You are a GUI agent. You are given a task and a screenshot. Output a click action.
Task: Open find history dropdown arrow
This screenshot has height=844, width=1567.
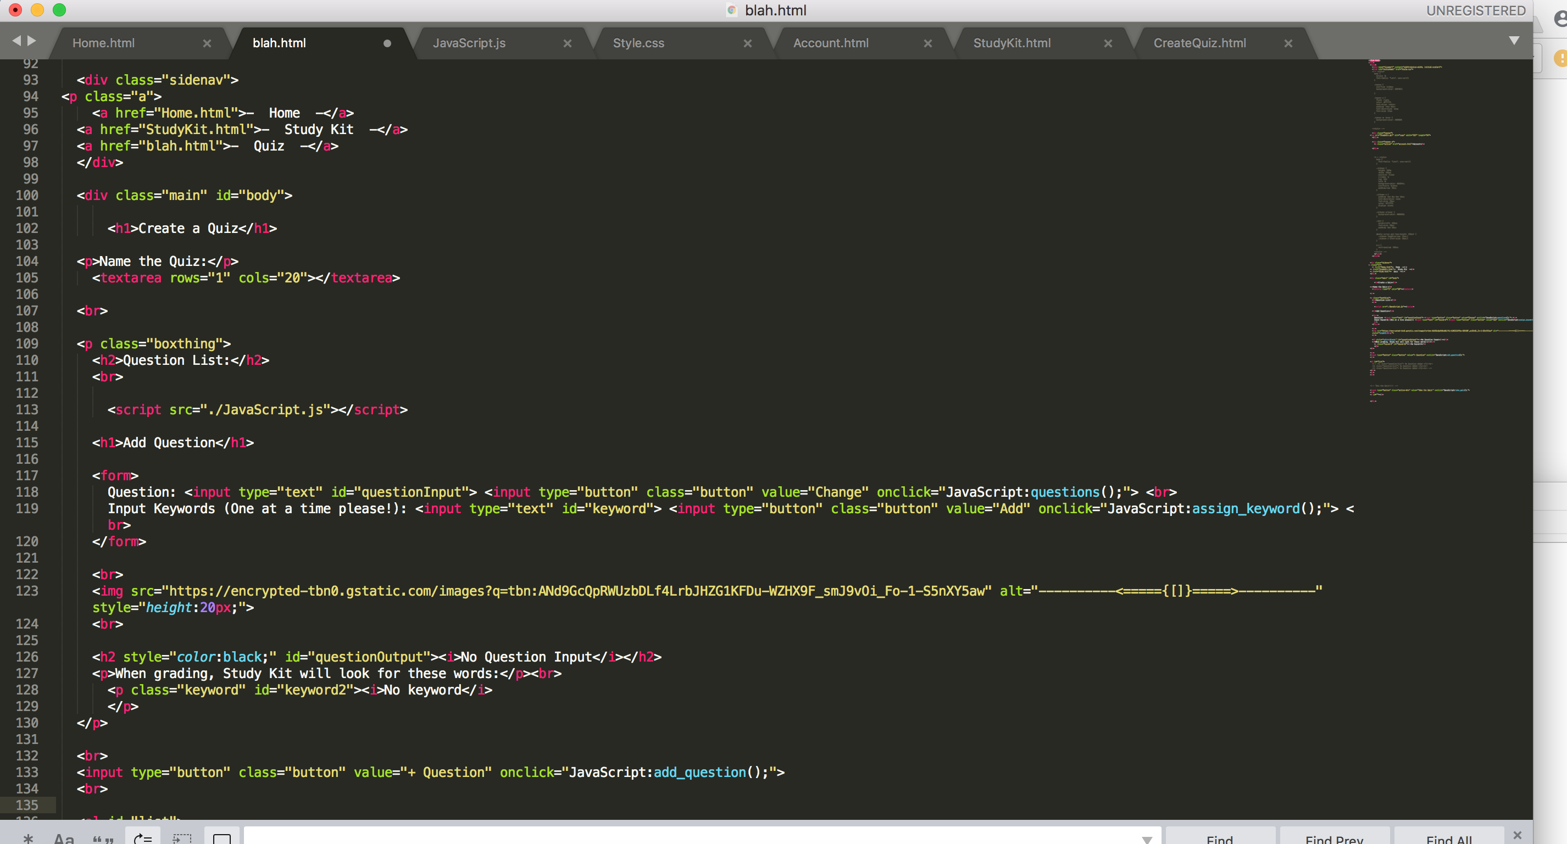pos(1147,839)
